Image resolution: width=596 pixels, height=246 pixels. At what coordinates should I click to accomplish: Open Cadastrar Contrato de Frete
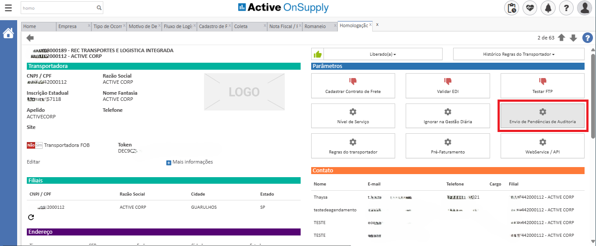tap(353, 86)
